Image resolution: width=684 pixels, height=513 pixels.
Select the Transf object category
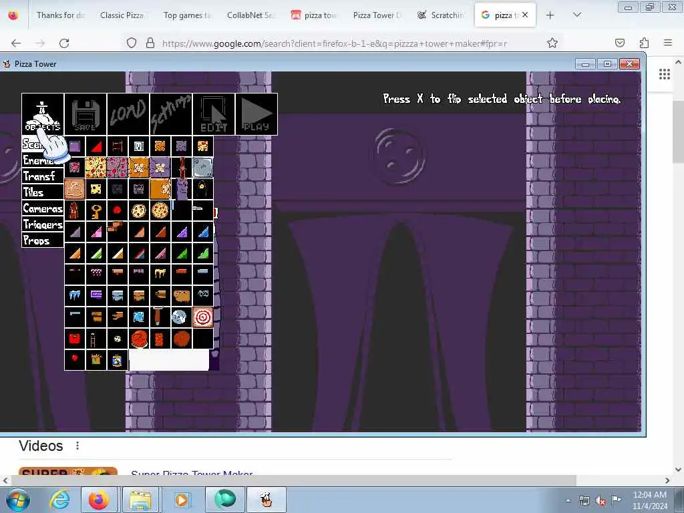43,176
